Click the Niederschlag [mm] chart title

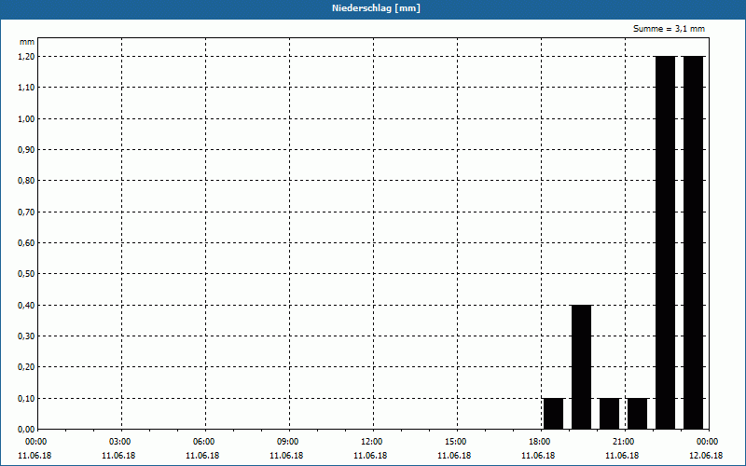(376, 8)
